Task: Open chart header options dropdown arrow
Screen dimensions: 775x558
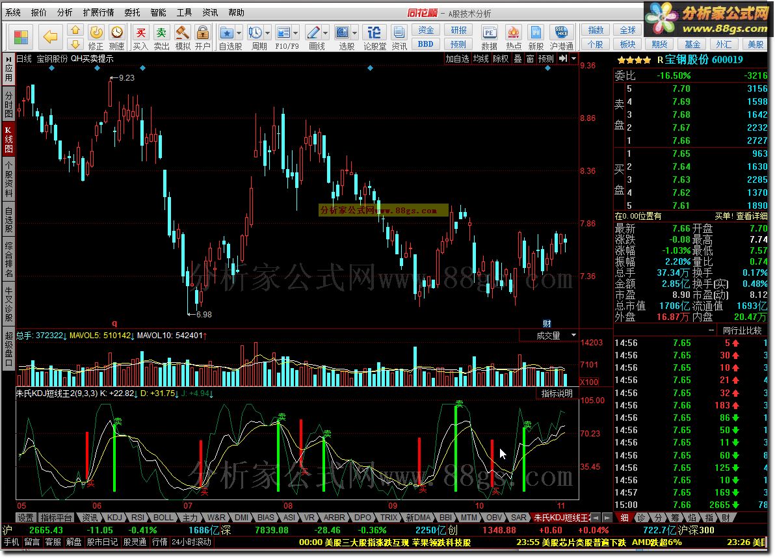Action: point(574,59)
